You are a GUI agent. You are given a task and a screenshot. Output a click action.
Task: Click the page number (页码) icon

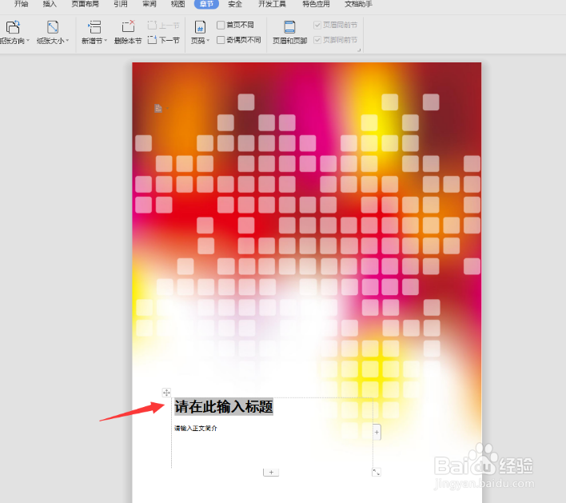point(200,27)
